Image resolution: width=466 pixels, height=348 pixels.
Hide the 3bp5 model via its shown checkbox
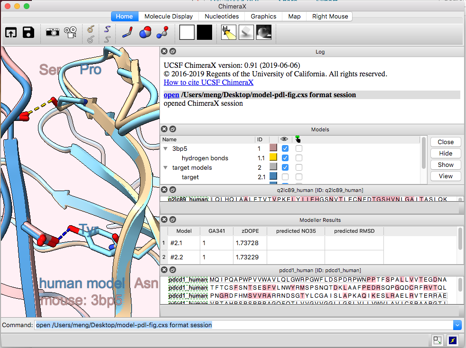285,148
